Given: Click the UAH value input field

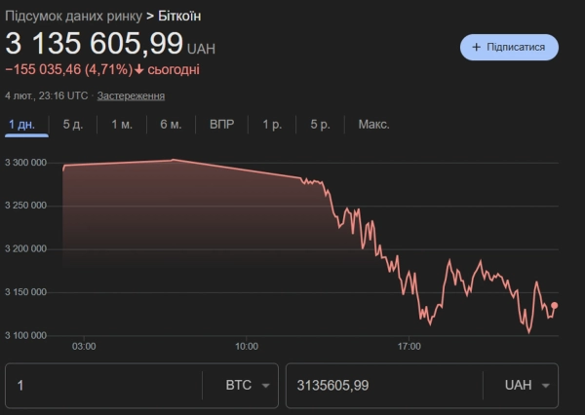Looking at the screenshot, I should click(x=385, y=385).
